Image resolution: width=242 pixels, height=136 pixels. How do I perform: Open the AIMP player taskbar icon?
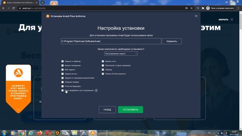57,133
